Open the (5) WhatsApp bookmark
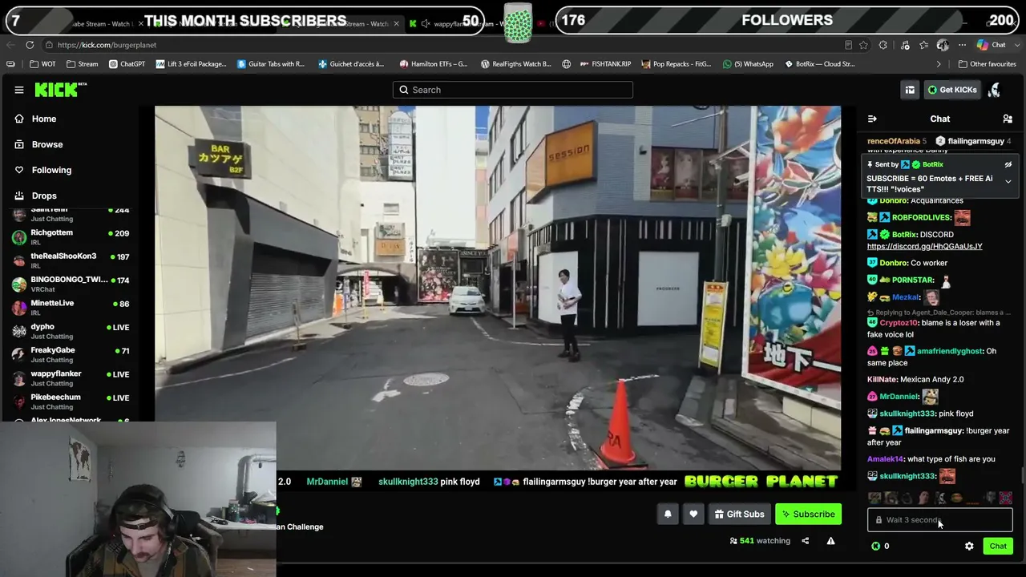 (748, 64)
